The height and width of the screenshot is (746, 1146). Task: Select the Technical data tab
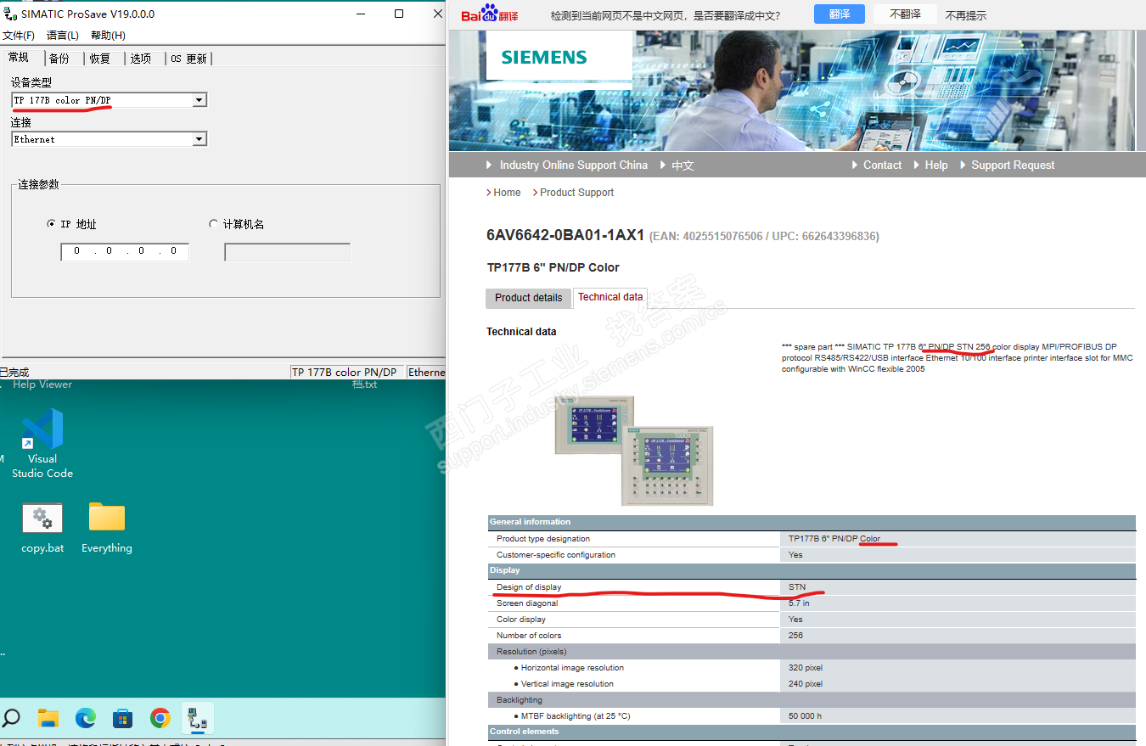pyautogui.click(x=610, y=297)
